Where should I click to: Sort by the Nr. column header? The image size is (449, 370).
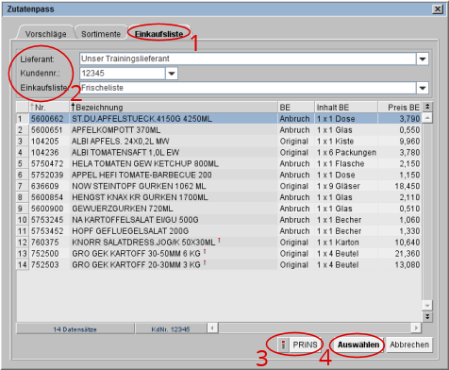click(x=49, y=108)
